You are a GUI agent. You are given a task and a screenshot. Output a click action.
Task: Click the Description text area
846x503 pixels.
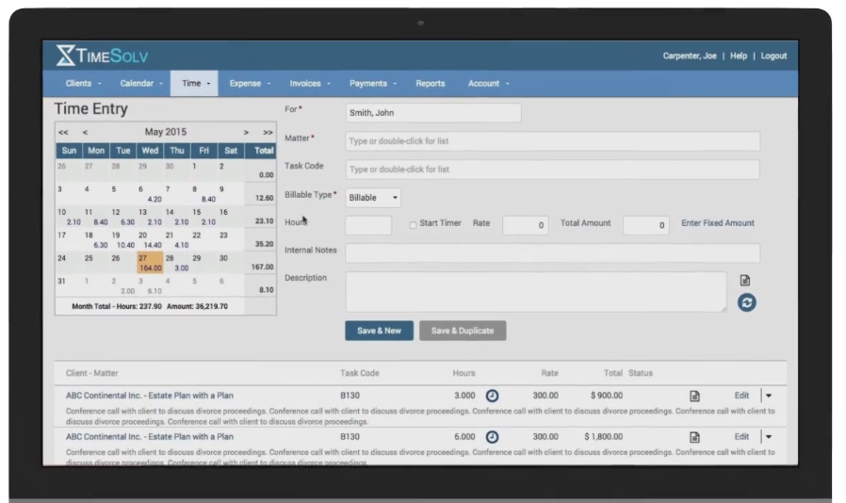coord(536,292)
